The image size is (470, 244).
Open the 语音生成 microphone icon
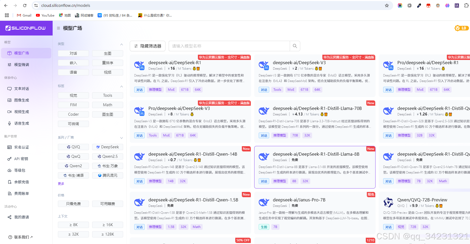(x=9, y=123)
